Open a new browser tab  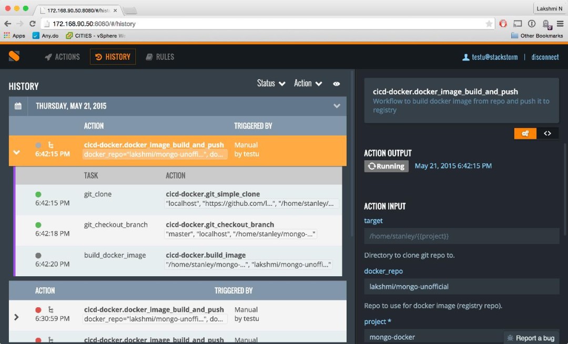[x=130, y=11]
